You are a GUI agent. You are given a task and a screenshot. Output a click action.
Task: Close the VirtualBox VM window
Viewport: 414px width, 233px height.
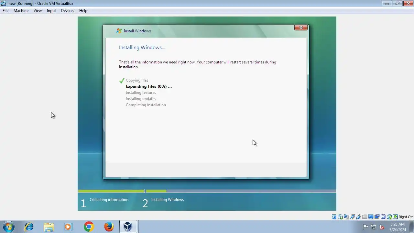[408, 4]
